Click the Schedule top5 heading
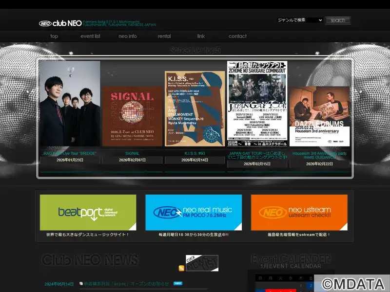 pos(195,50)
